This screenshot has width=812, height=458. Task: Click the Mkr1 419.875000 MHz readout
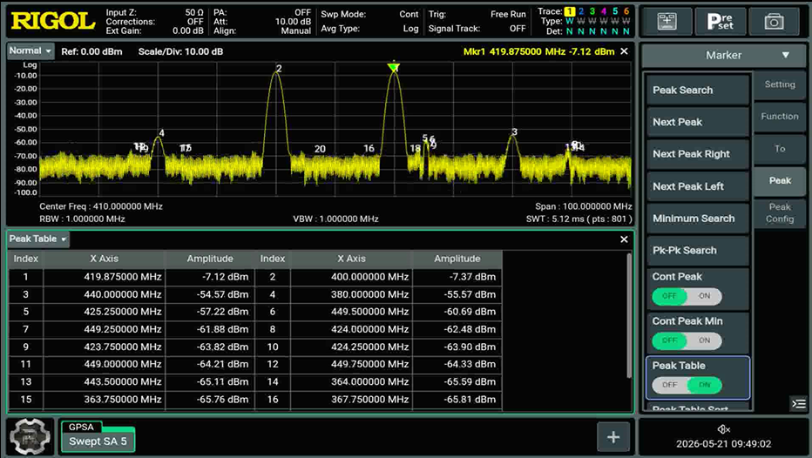(538, 51)
